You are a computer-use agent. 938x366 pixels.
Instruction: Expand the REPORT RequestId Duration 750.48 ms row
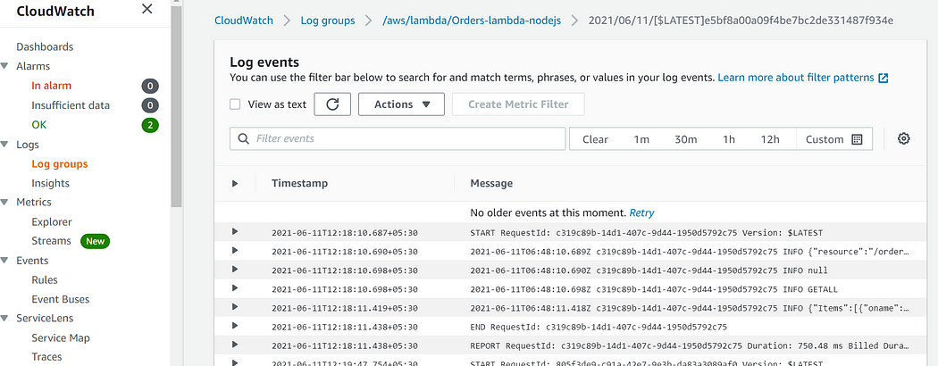[235, 345]
